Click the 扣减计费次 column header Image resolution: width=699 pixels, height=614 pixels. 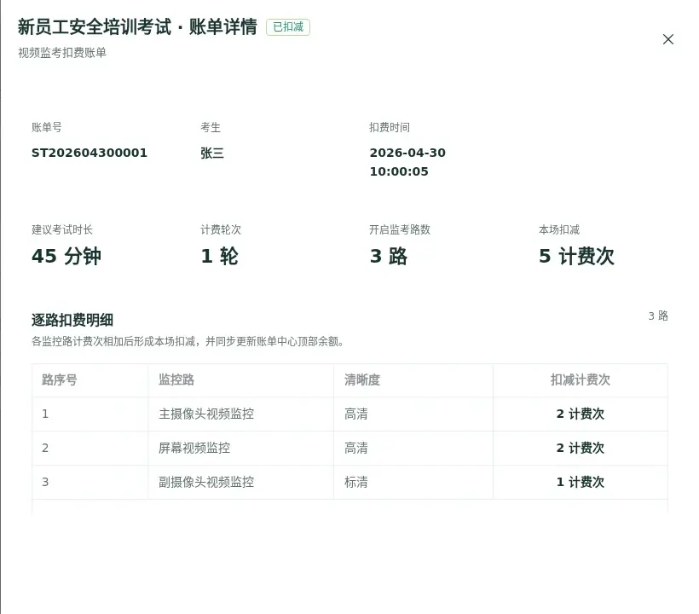click(580, 379)
